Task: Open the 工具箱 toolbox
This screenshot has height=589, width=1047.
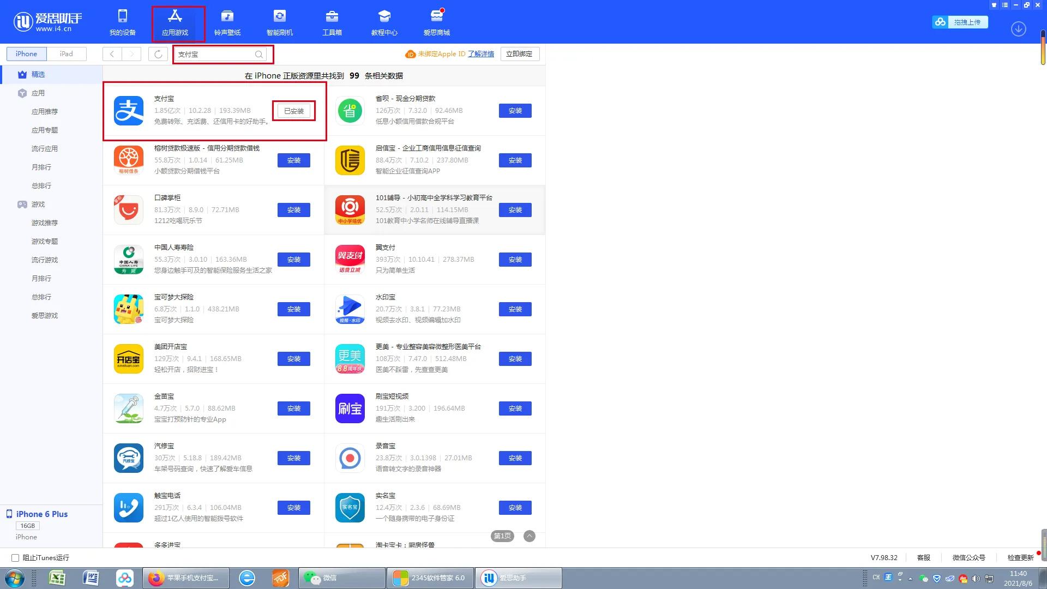Action: (x=332, y=22)
